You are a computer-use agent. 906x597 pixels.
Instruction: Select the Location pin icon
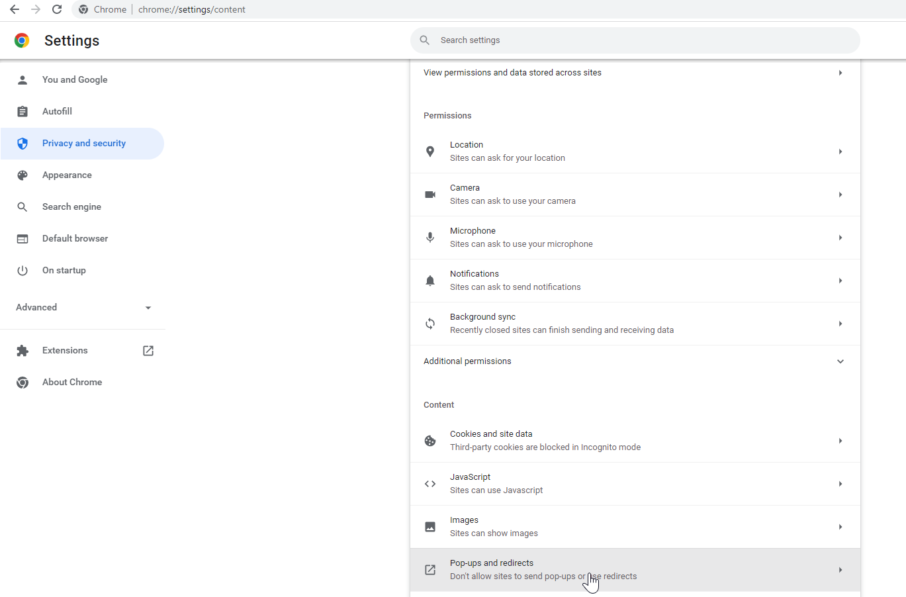coord(430,151)
